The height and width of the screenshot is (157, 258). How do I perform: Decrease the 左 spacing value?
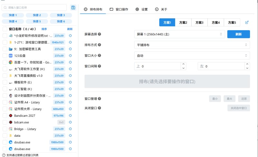point(247,68)
